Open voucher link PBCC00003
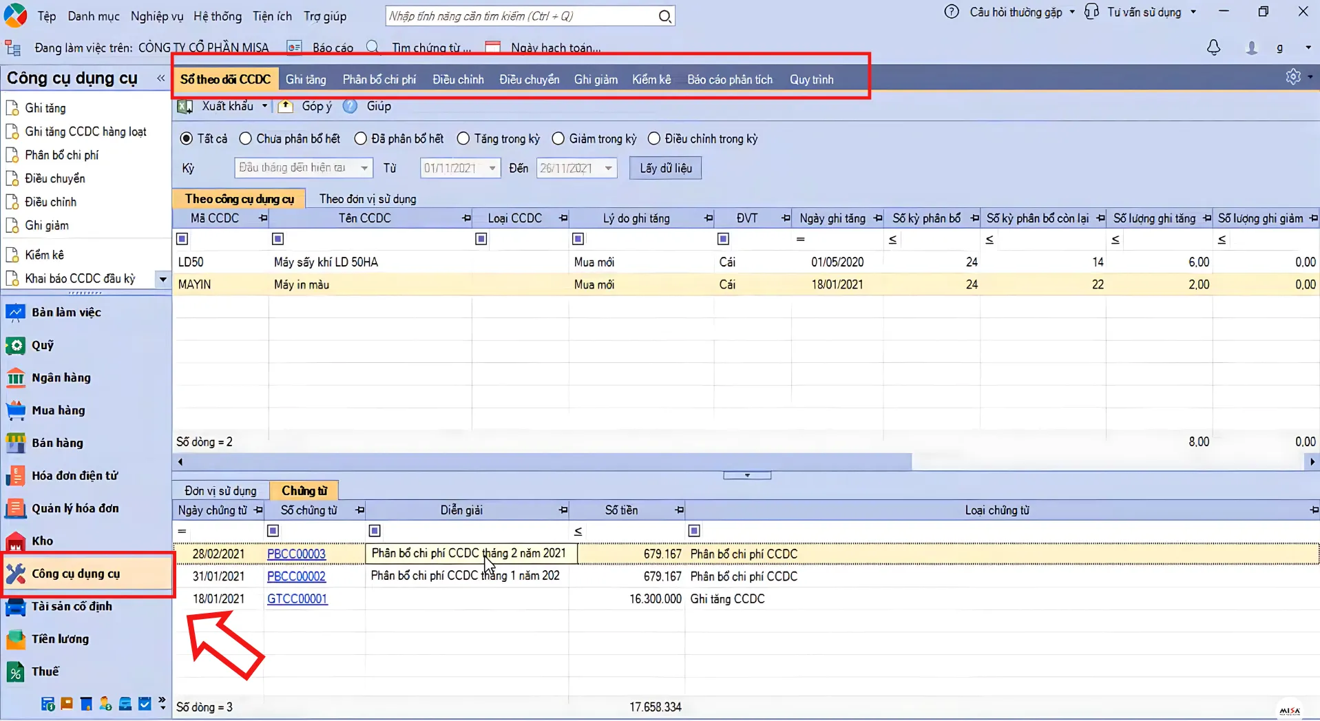 pos(296,554)
